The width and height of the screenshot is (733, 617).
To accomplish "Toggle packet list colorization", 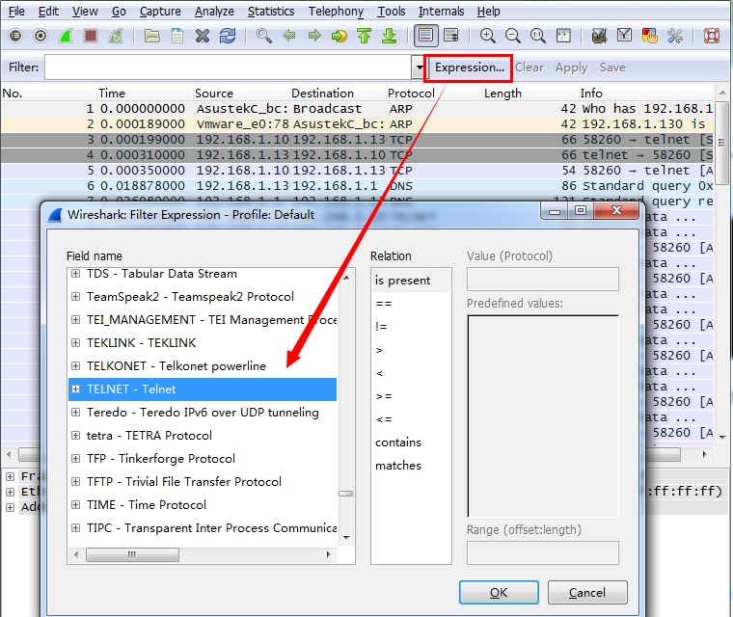I will point(424,36).
